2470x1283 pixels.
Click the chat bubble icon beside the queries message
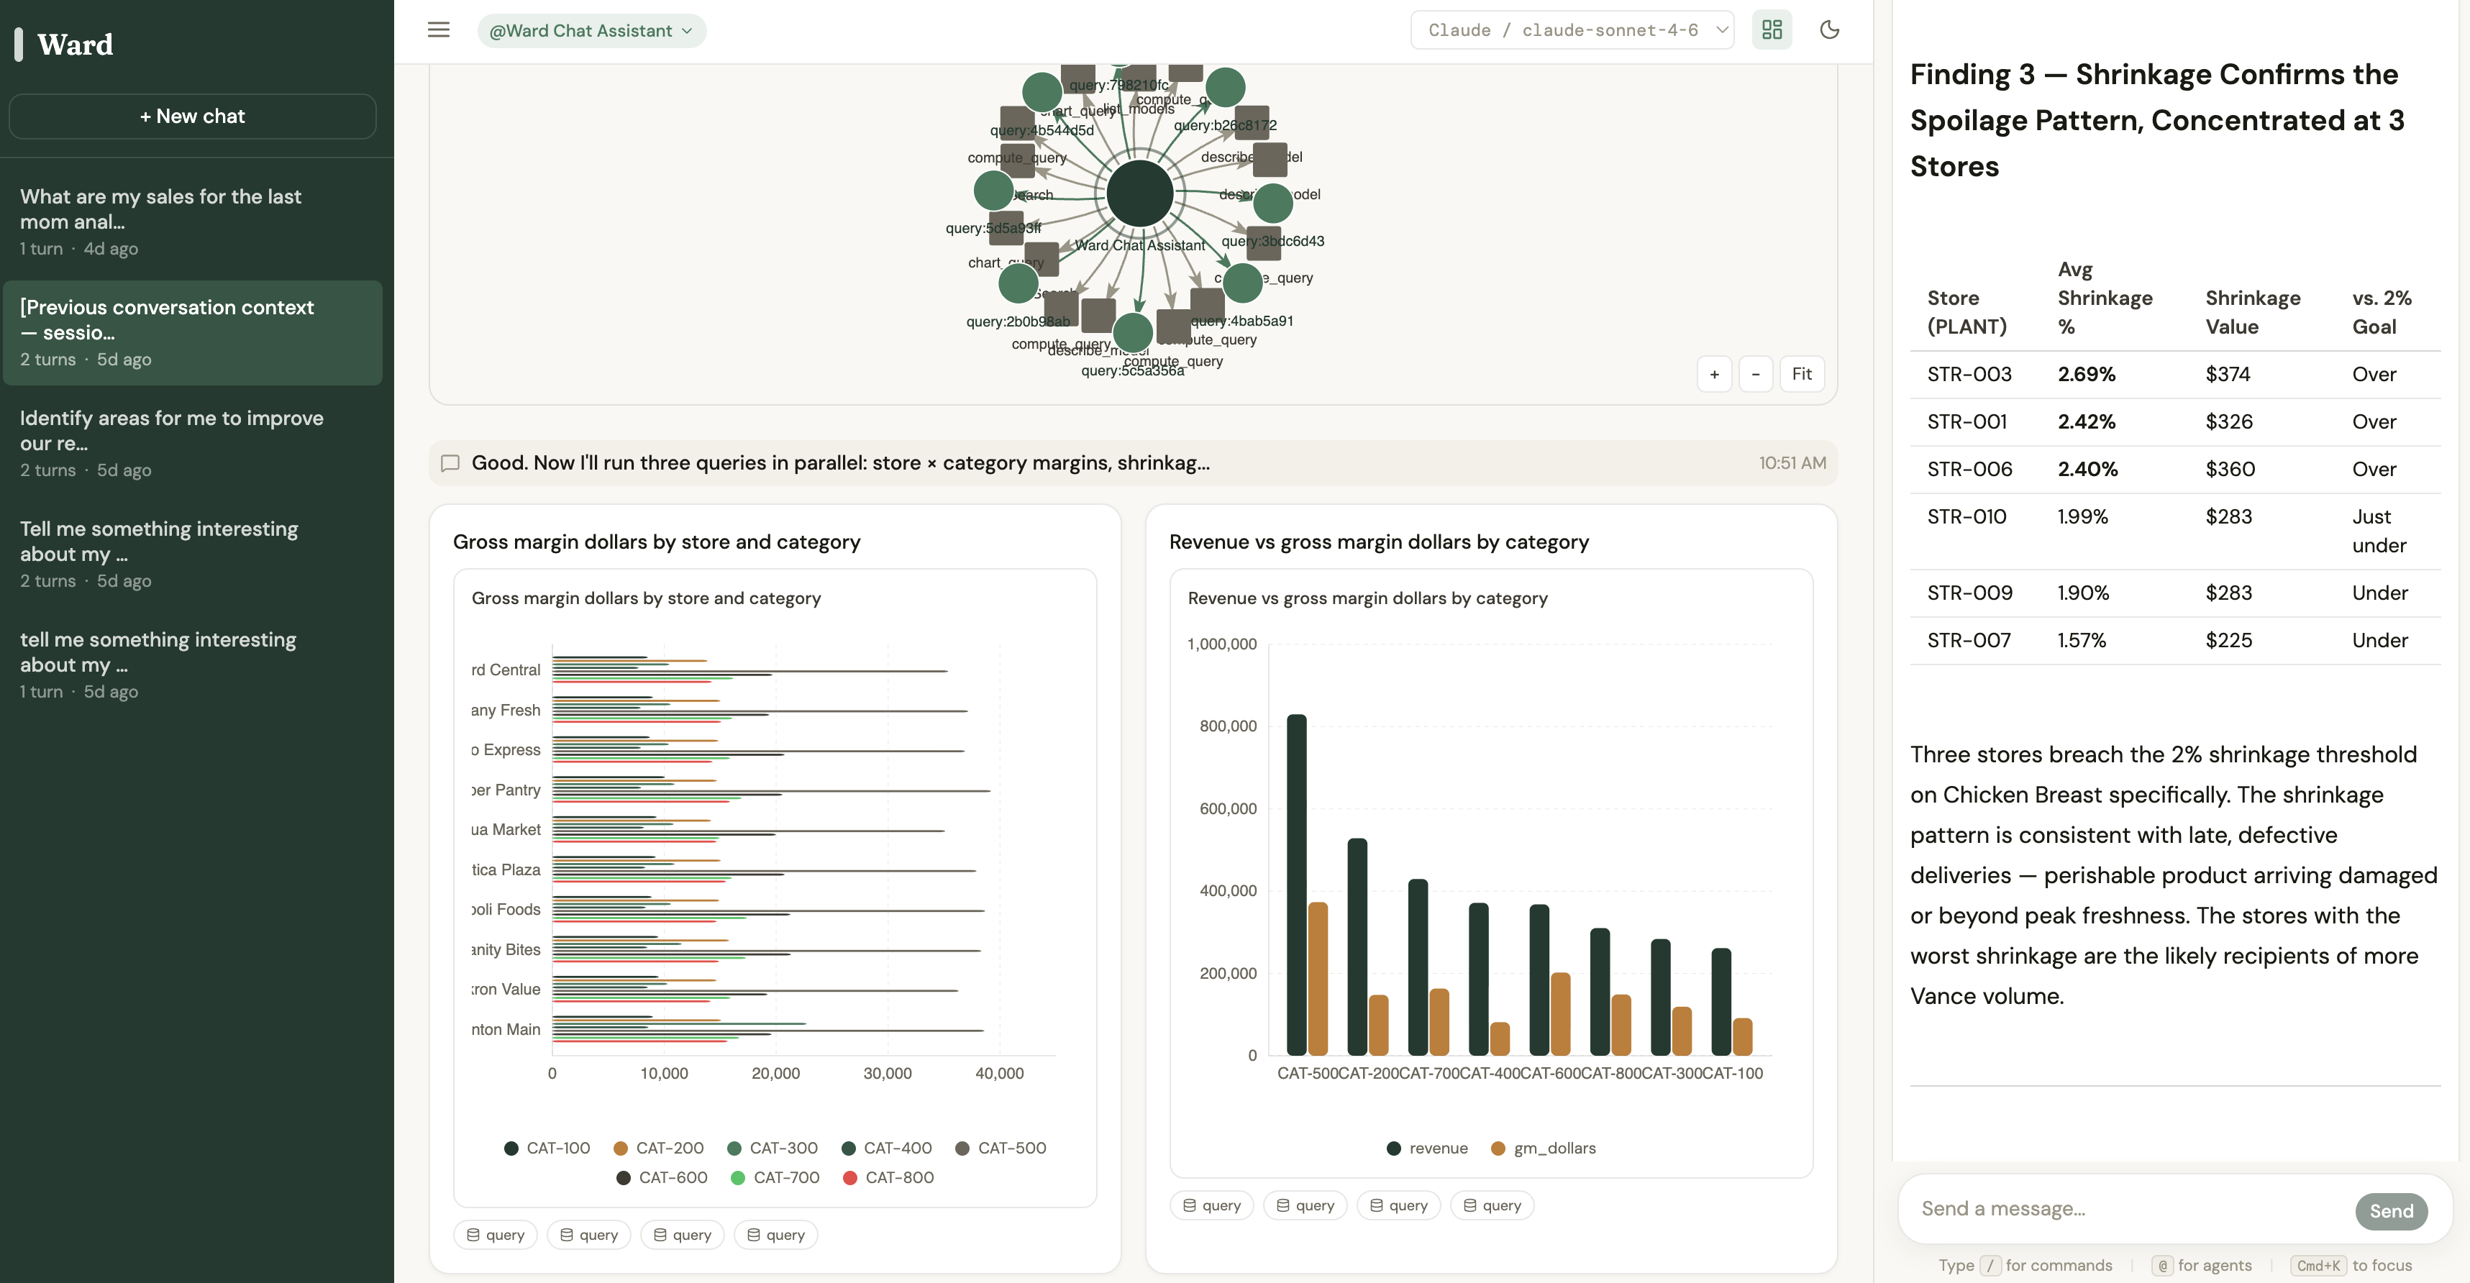[x=451, y=462]
